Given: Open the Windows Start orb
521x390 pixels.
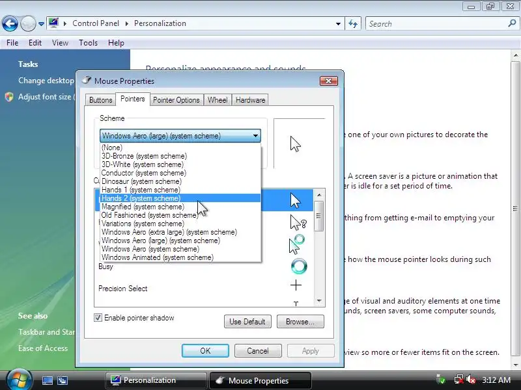Looking at the screenshot, I should coord(19,380).
